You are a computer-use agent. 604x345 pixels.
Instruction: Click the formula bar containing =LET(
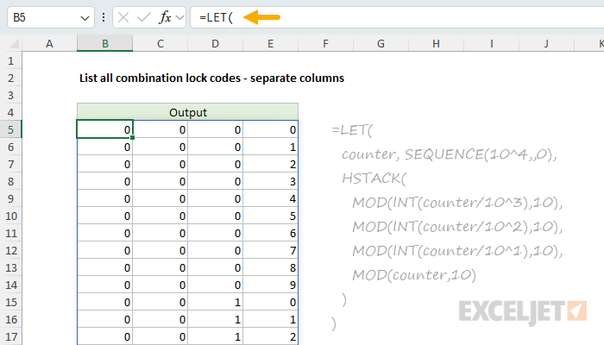coord(397,17)
